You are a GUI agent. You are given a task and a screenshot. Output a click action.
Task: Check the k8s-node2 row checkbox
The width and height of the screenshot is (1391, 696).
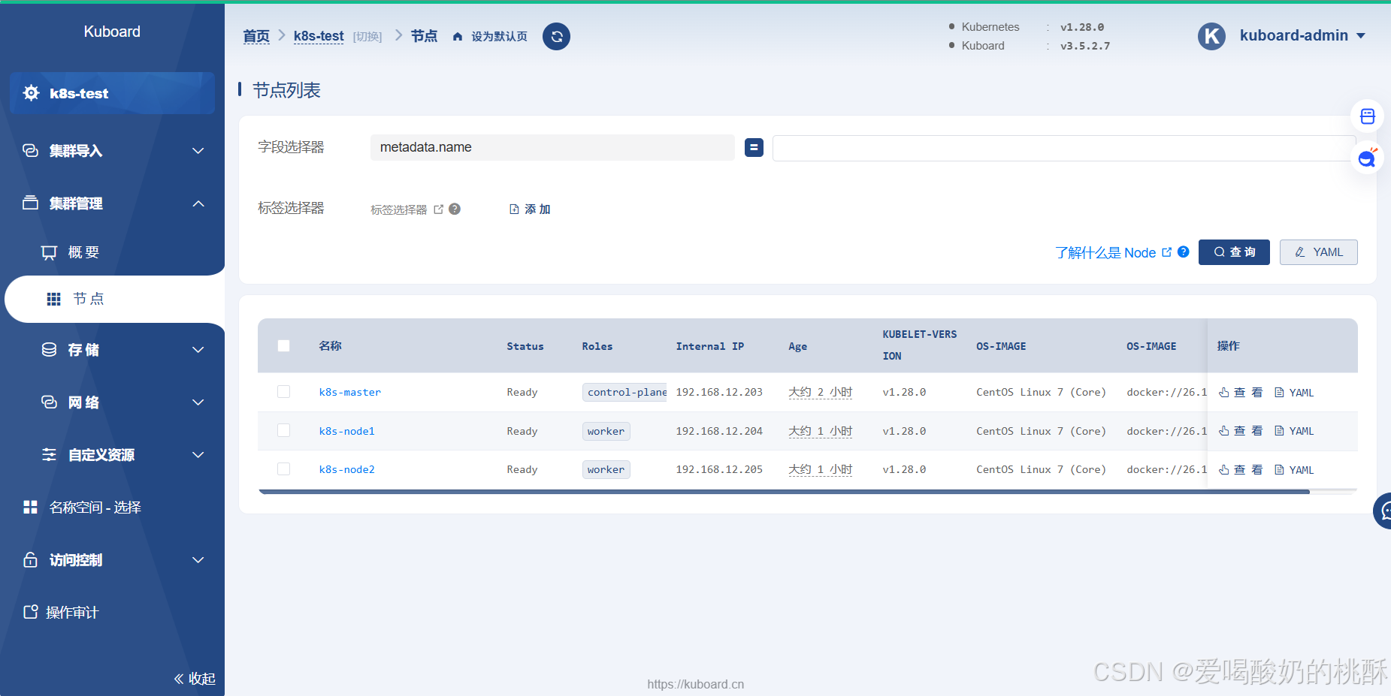(x=283, y=469)
